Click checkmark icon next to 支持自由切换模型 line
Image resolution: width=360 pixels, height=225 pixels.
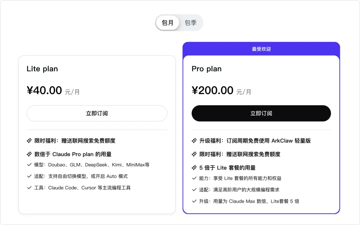click(x=29, y=176)
